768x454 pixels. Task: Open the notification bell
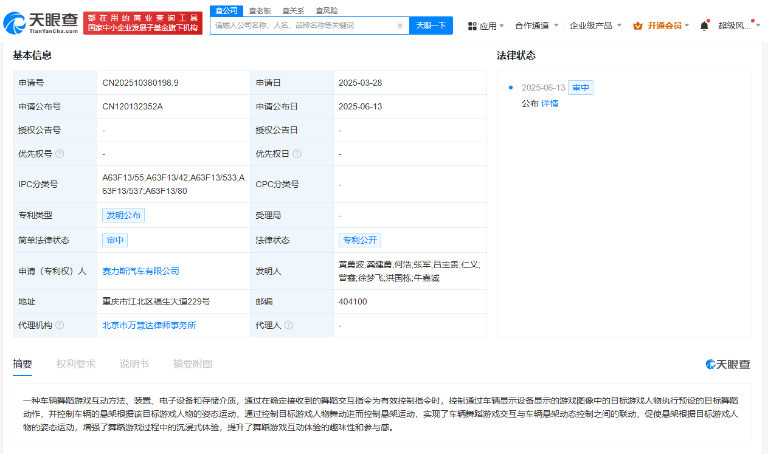(x=704, y=26)
